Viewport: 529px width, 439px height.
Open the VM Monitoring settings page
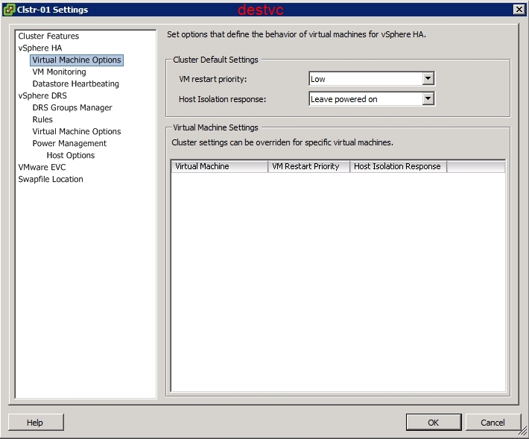pos(59,72)
